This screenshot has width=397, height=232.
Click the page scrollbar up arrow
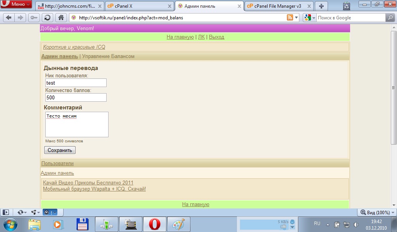click(393, 27)
